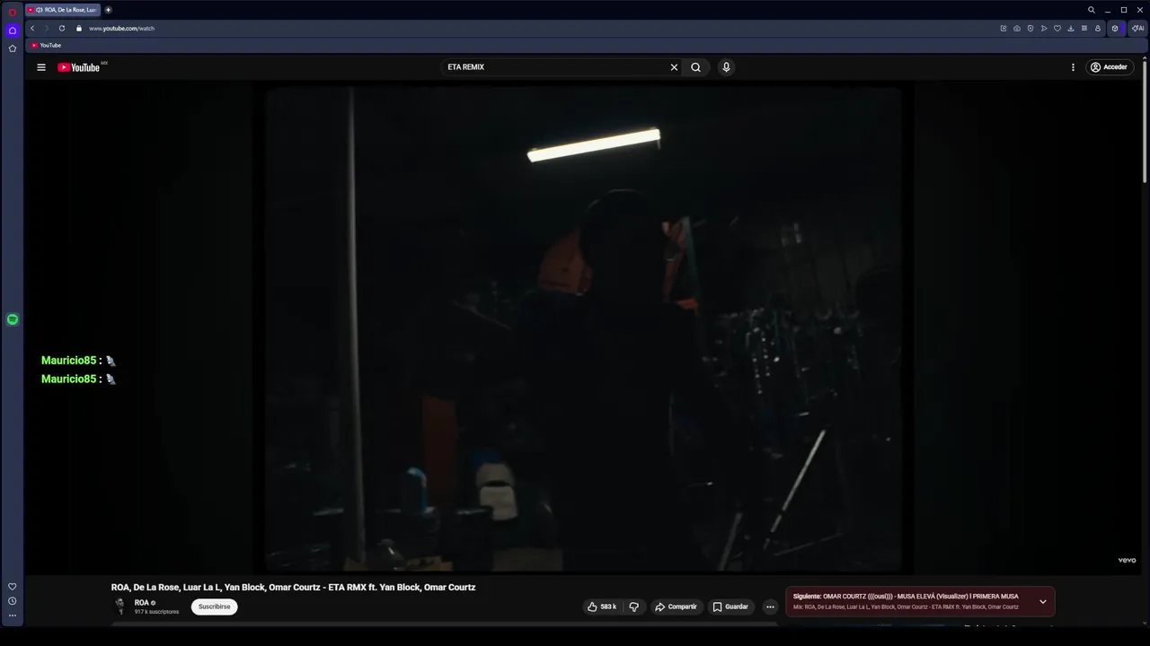Open the YouTube hamburger guide menu
Image resolution: width=1150 pixels, height=646 pixels.
(x=40, y=67)
